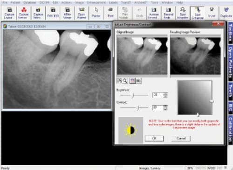
Task: Open the Patient menu
Action: (15, 2)
